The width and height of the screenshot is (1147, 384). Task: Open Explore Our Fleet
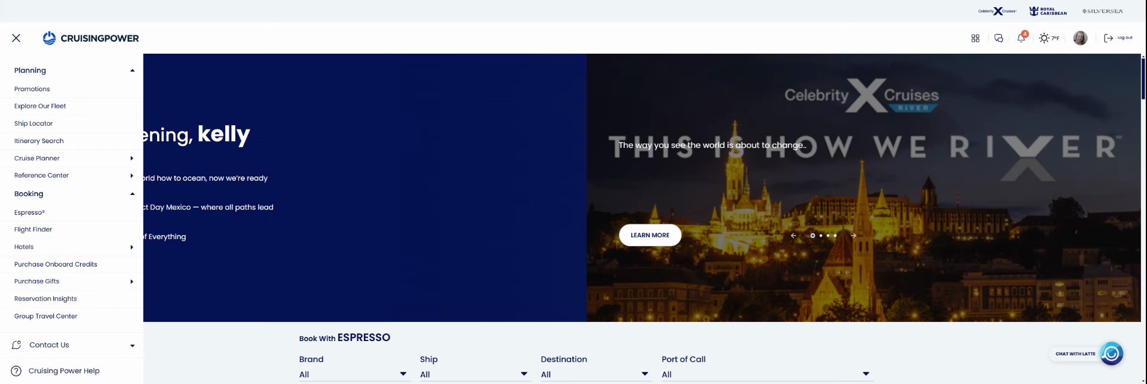coord(40,106)
